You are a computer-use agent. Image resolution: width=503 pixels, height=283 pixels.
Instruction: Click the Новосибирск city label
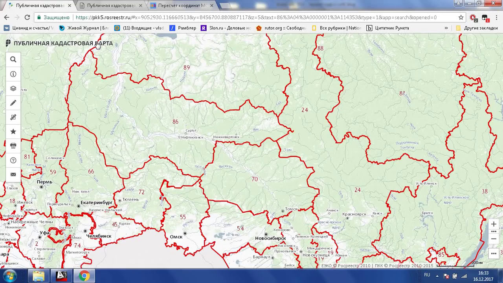click(270, 238)
